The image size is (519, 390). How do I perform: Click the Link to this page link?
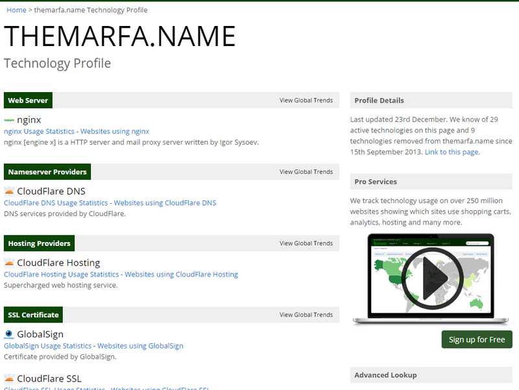coord(452,152)
